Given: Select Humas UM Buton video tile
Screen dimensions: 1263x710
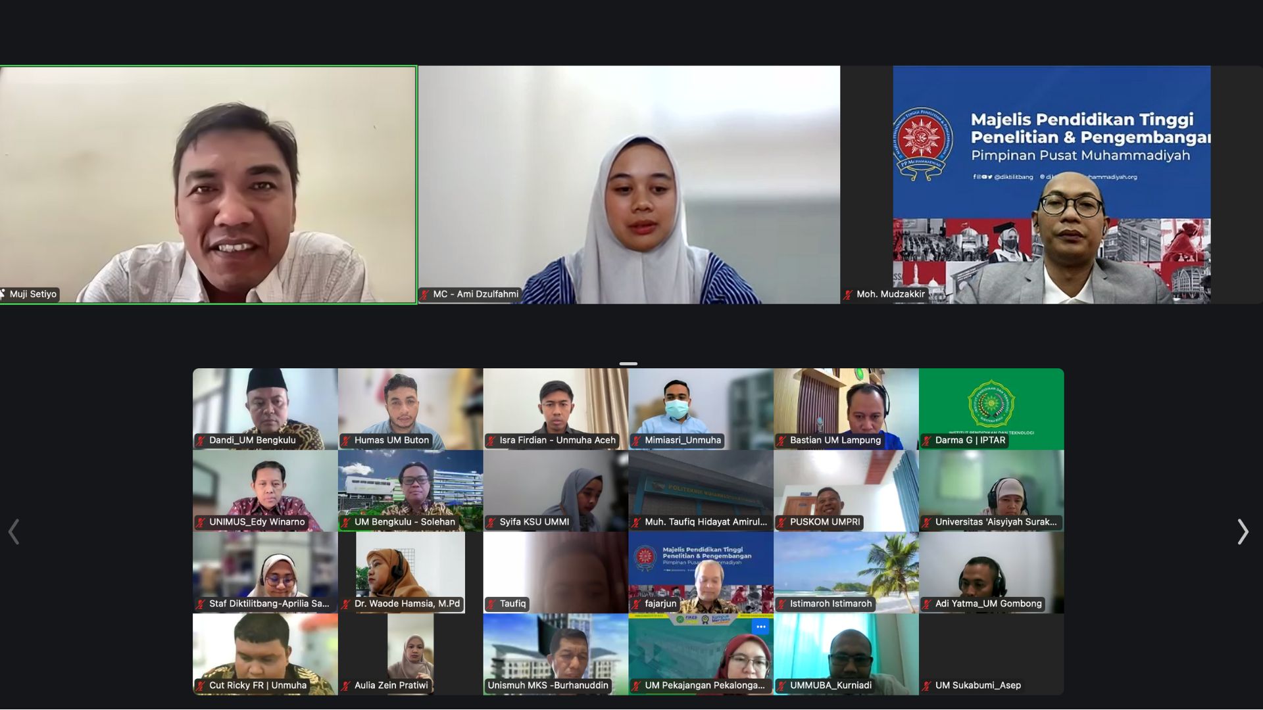Looking at the screenshot, I should (410, 404).
